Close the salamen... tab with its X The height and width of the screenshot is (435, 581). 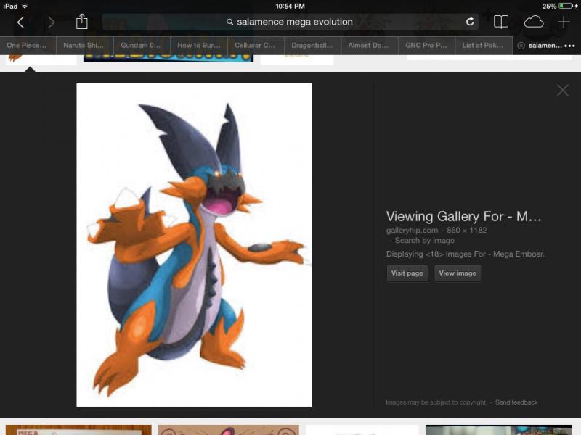(x=521, y=46)
